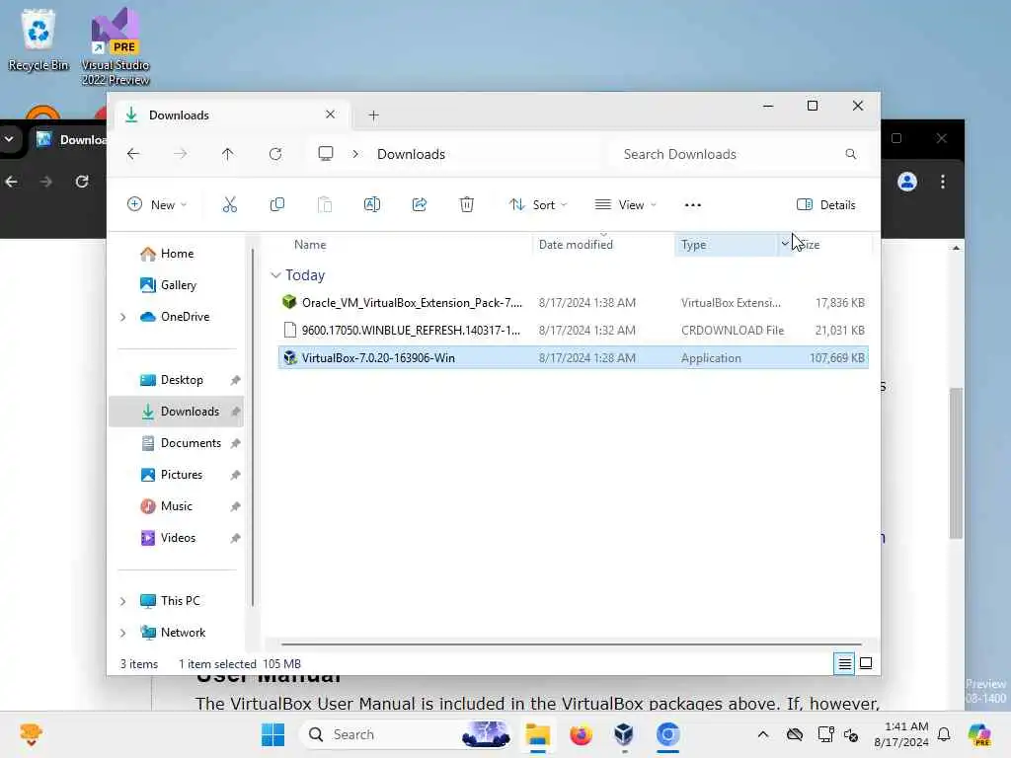Go back with the Explorer back arrow

(x=133, y=154)
